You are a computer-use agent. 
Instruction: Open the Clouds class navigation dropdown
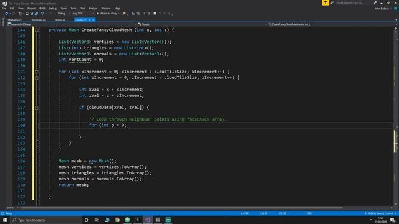(x=202, y=24)
